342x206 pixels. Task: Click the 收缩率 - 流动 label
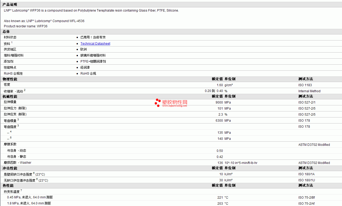(13, 91)
